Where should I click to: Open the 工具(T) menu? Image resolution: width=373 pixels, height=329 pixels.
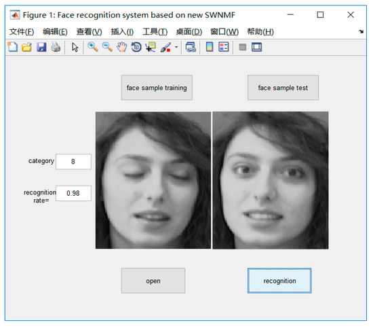pos(155,32)
